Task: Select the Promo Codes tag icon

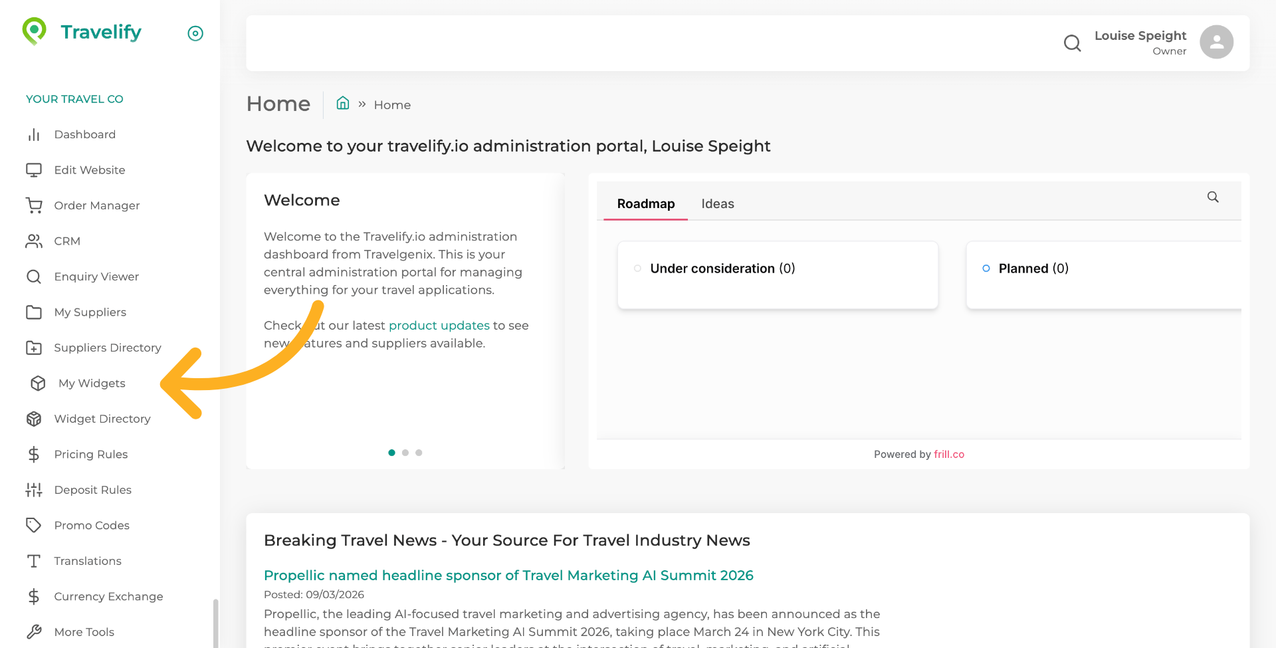Action: pos(34,525)
